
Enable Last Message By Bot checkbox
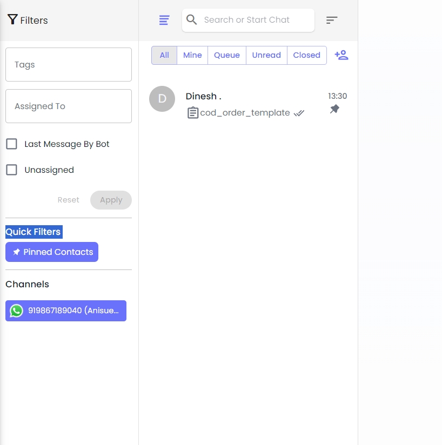coord(11,144)
